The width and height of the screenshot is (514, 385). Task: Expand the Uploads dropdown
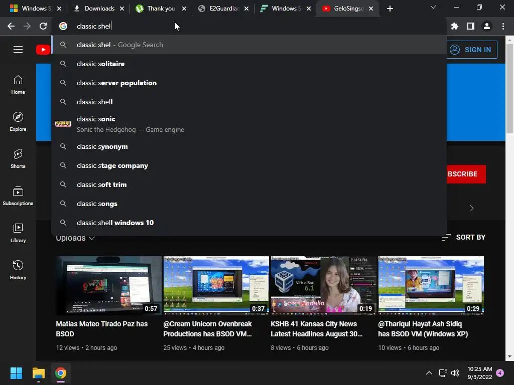pyautogui.click(x=75, y=238)
